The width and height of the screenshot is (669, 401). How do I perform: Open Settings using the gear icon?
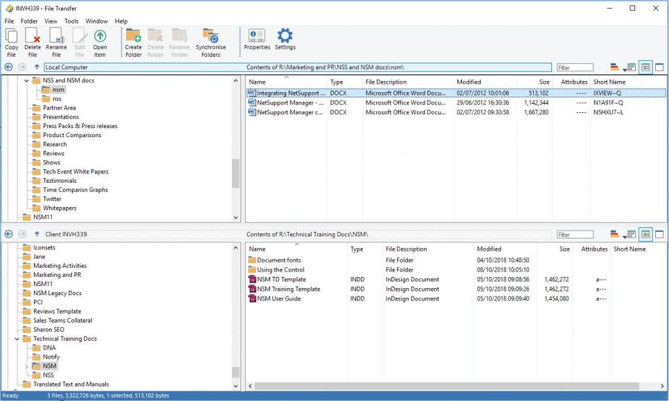(x=285, y=39)
